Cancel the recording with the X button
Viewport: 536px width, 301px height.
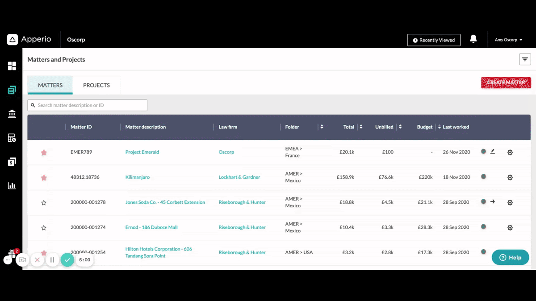point(37,260)
